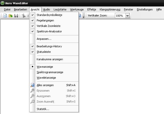The width and height of the screenshot is (164, 114).
Task: Open the Datei menu
Action: [x=7, y=9]
